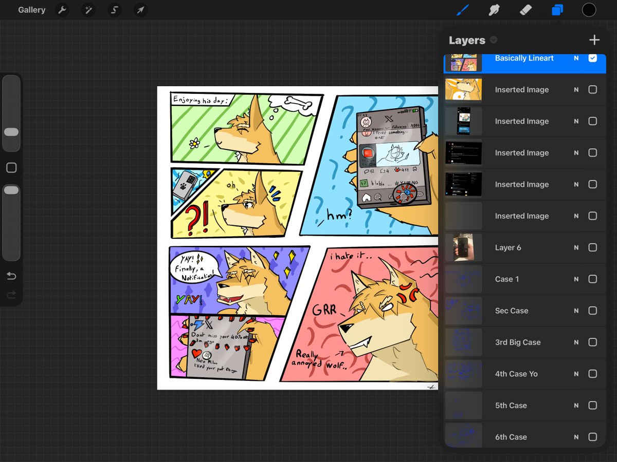Screen dimensions: 617x462
Task: Open blend mode N of 4th Case Yo
Action: point(576,374)
